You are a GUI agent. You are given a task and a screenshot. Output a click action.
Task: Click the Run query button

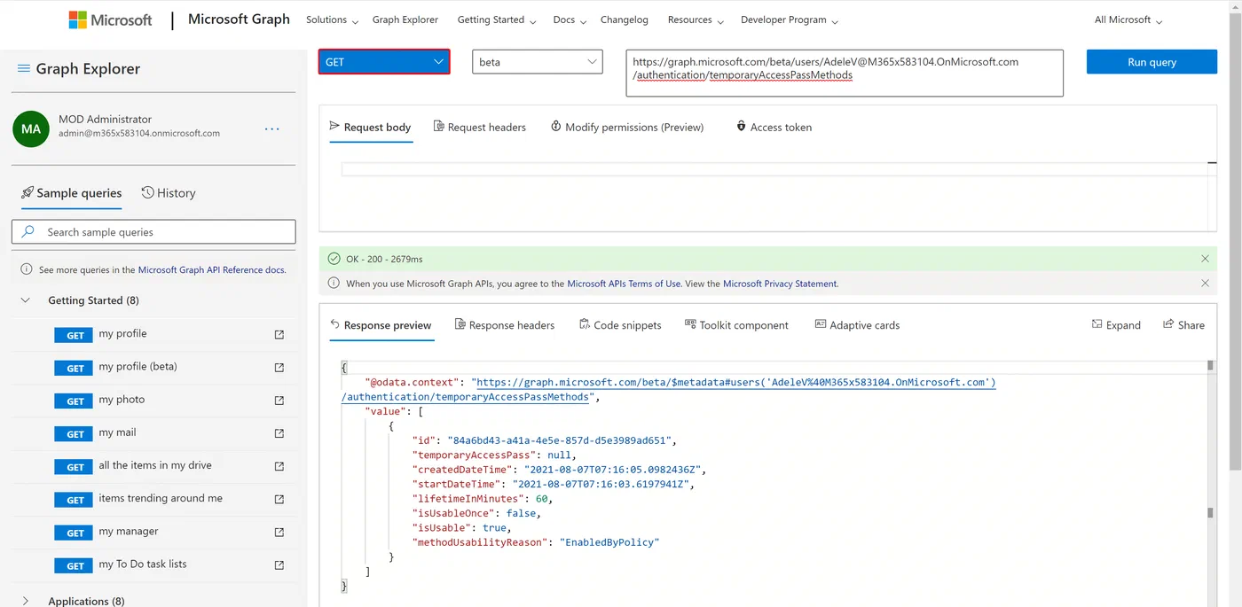click(1152, 62)
